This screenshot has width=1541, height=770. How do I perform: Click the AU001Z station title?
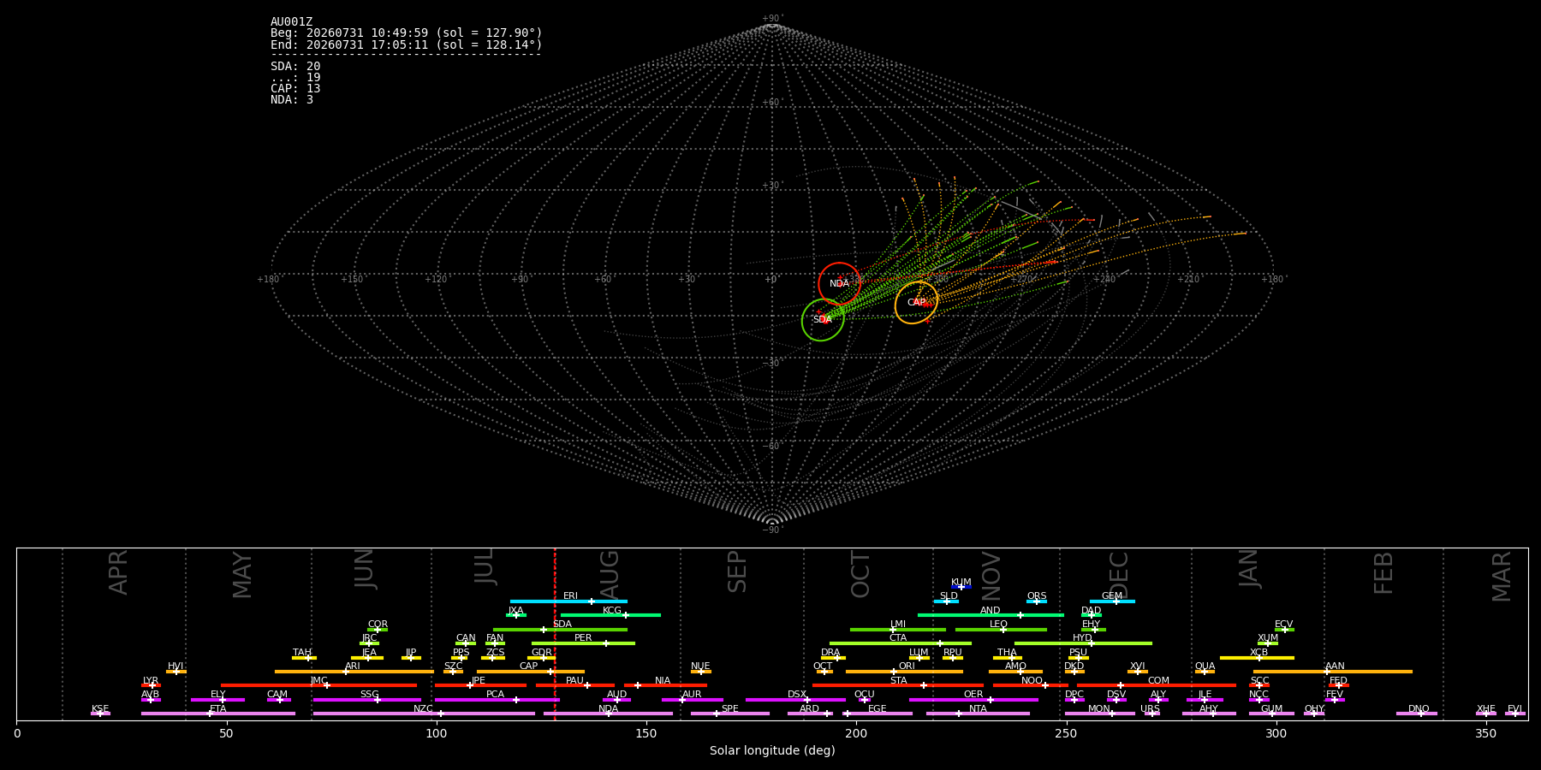click(292, 22)
